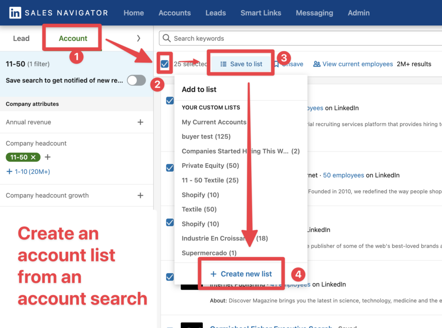
Task: Toggle the save search notification switch
Action: pyautogui.click(x=136, y=80)
